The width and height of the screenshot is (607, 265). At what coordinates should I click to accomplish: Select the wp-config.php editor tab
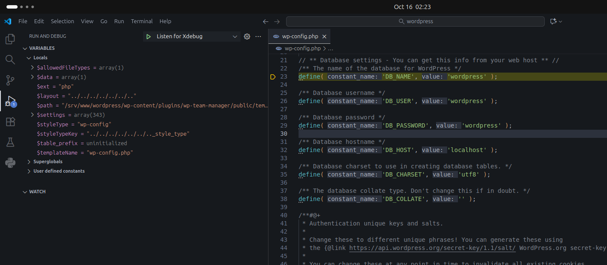(x=299, y=37)
